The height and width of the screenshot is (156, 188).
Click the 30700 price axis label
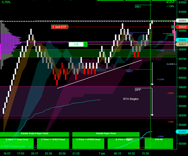(x=182, y=68)
